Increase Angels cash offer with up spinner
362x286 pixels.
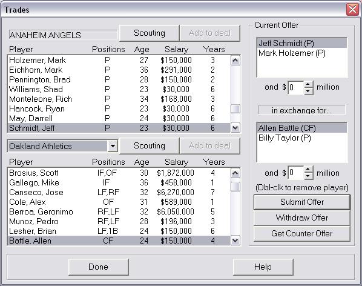tap(308, 85)
